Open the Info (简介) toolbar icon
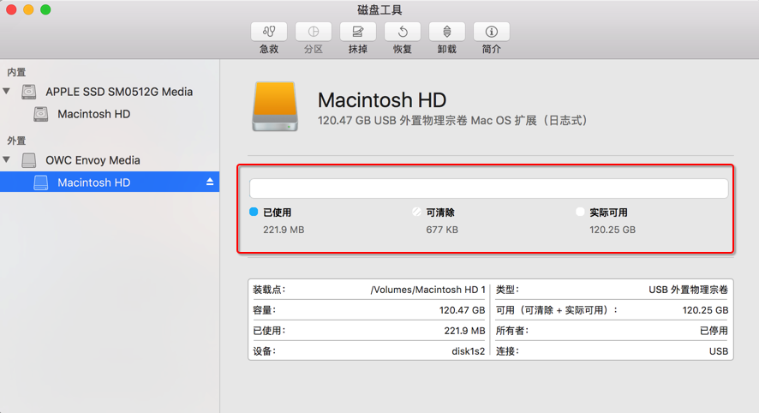This screenshot has width=759, height=413. click(492, 32)
